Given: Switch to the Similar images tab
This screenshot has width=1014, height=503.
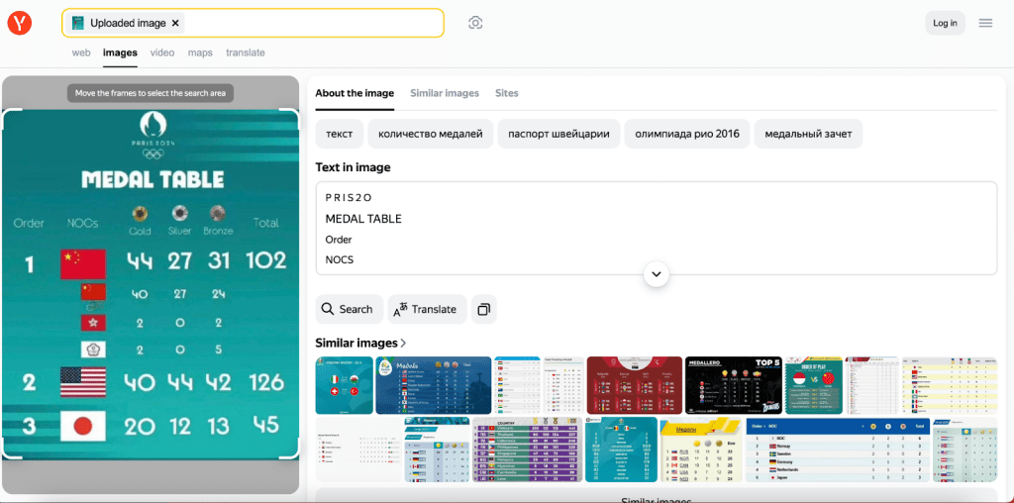Looking at the screenshot, I should click(x=445, y=93).
